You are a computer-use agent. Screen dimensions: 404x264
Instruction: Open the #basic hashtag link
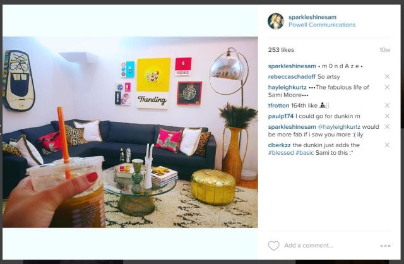click(304, 153)
